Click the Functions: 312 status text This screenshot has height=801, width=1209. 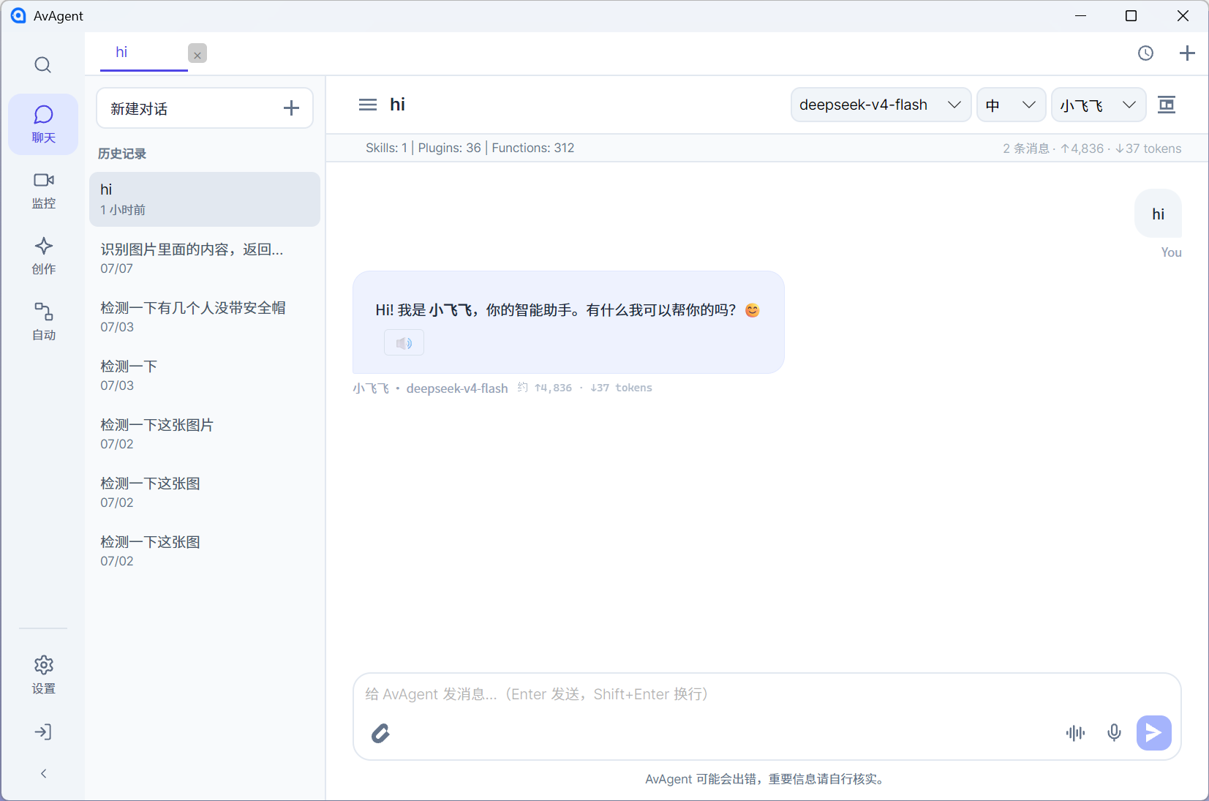pos(533,148)
